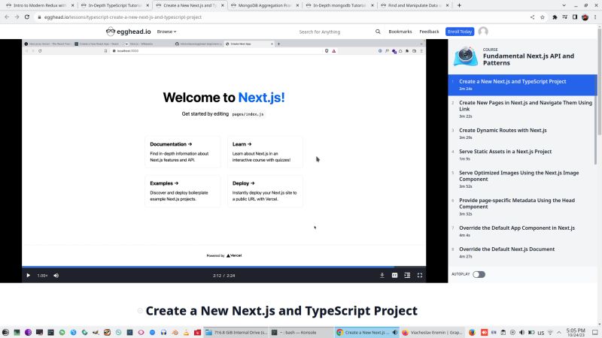
Task: Toggle the Autoplay switch
Action: coord(479,274)
